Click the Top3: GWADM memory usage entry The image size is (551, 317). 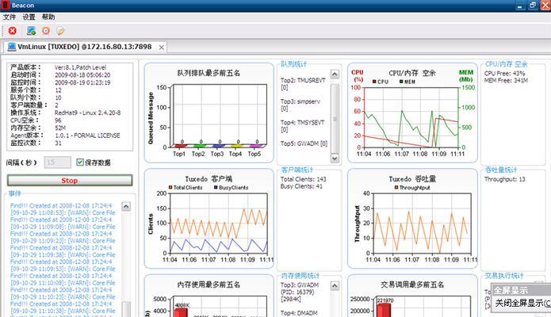pyautogui.click(x=300, y=292)
